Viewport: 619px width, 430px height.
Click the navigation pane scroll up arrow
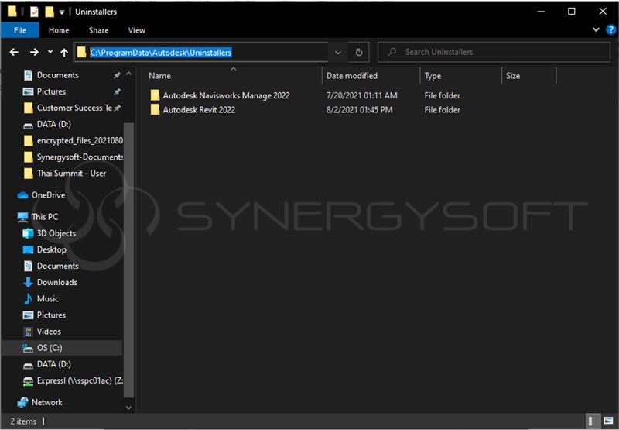[x=128, y=74]
